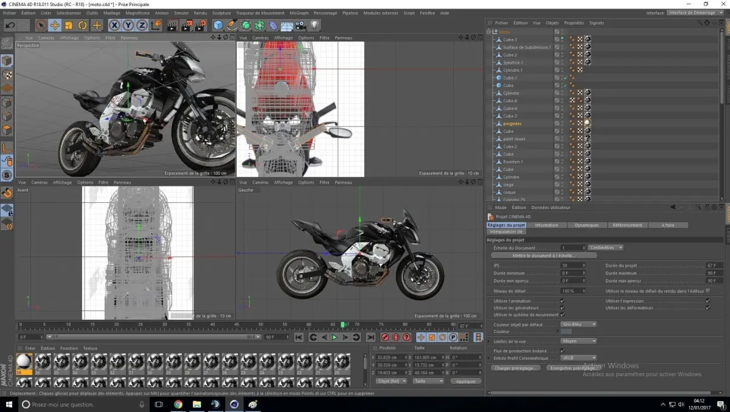Activate the Move tool in top toolbar

pyautogui.click(x=55, y=25)
